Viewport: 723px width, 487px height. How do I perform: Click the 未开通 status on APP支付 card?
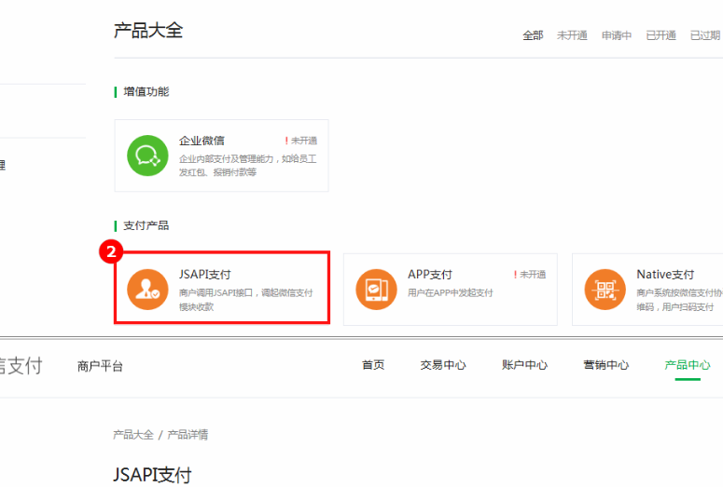click(530, 275)
